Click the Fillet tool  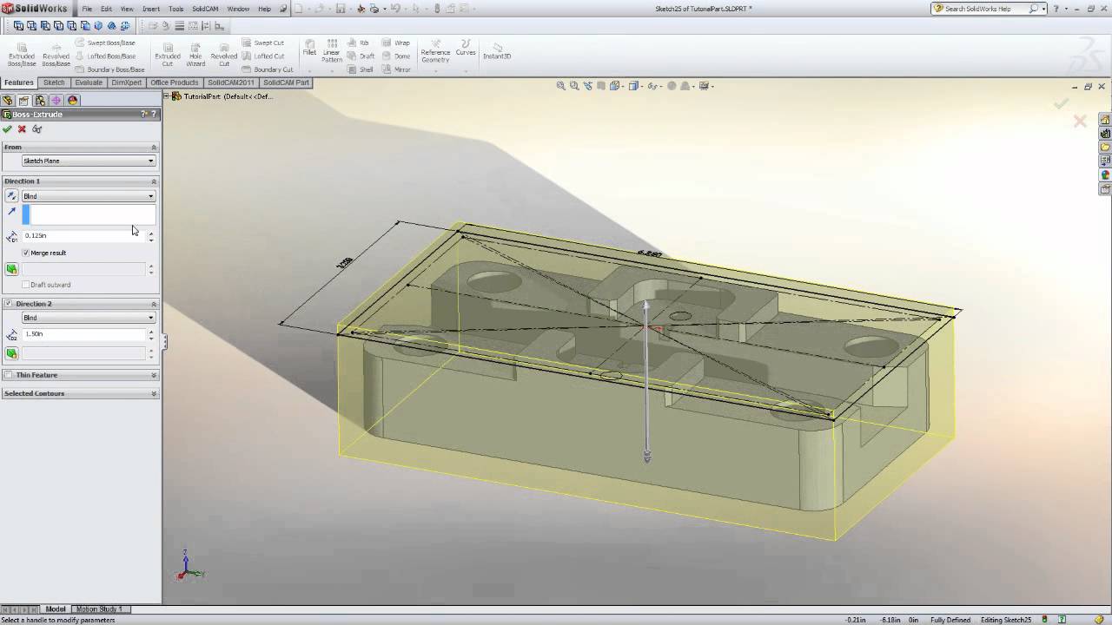309,48
